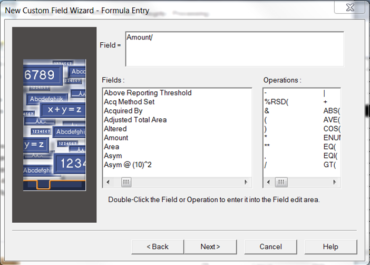Click Operations list left scroll arrow
370x265 pixels.
click(x=268, y=182)
